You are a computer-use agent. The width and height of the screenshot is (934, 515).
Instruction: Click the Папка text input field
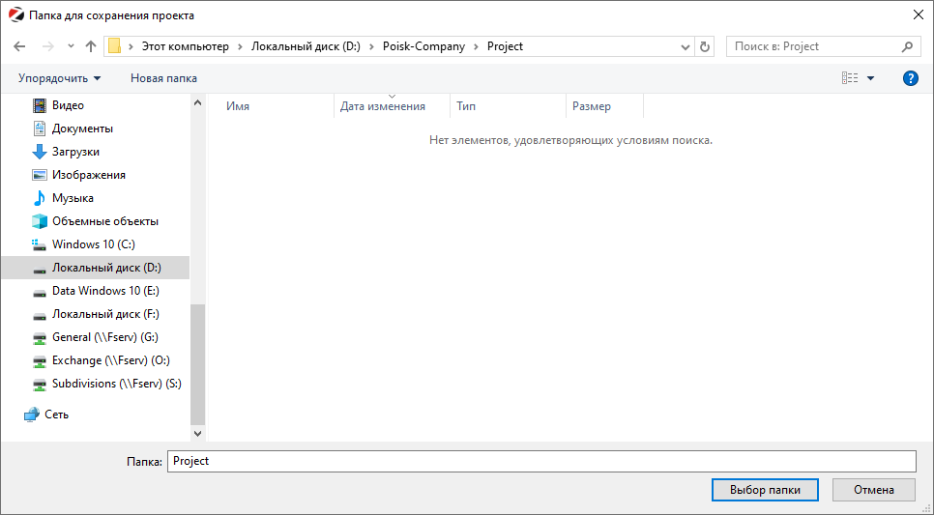(x=540, y=461)
